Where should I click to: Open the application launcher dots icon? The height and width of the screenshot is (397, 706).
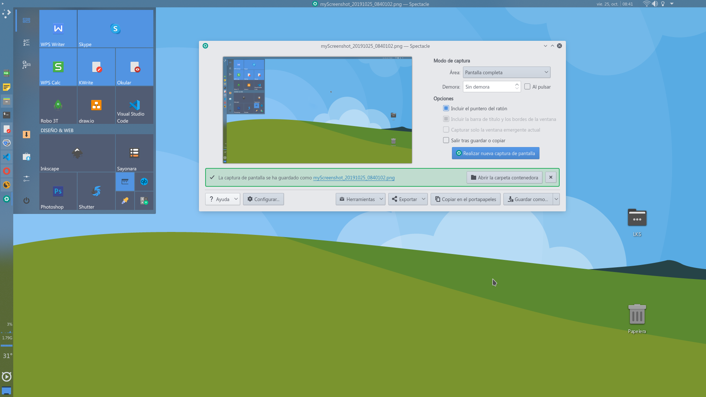6,14
